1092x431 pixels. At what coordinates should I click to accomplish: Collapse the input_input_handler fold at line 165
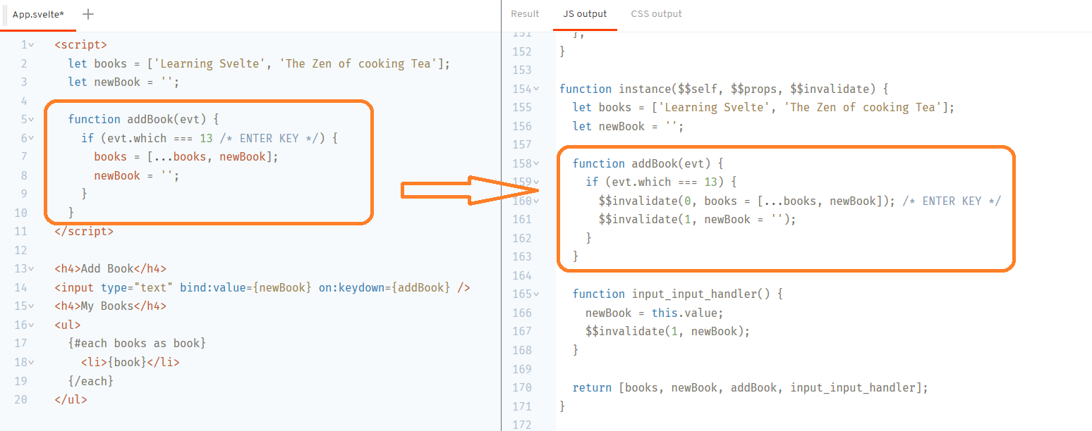[537, 294]
